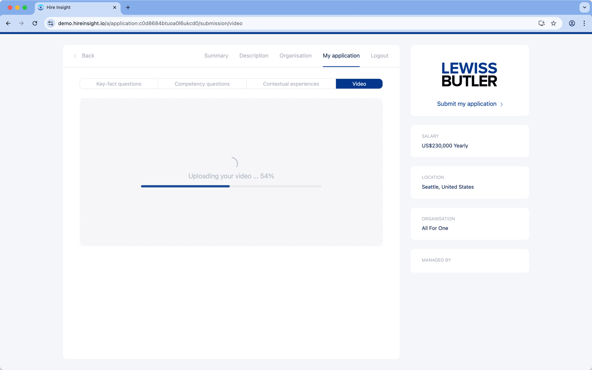
Task: Open the Chrome profile icon
Action: click(572, 23)
